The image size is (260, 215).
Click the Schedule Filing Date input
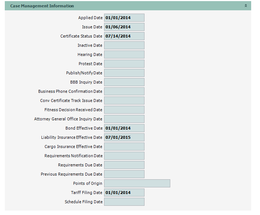(124, 202)
